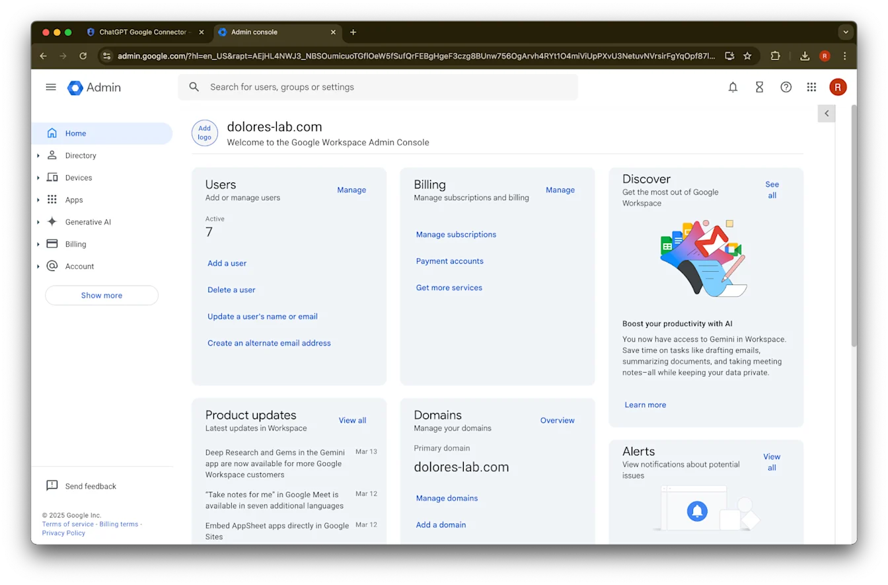Viewport: 888px width, 585px height.
Task: Click Add a user link
Action: click(227, 263)
